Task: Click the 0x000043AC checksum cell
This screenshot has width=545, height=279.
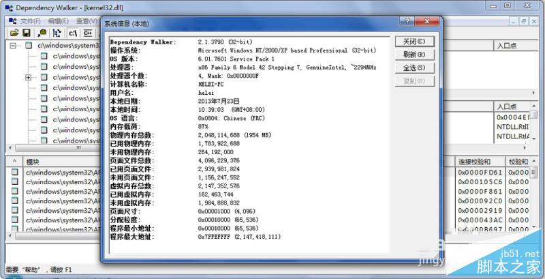Action: pos(480,220)
